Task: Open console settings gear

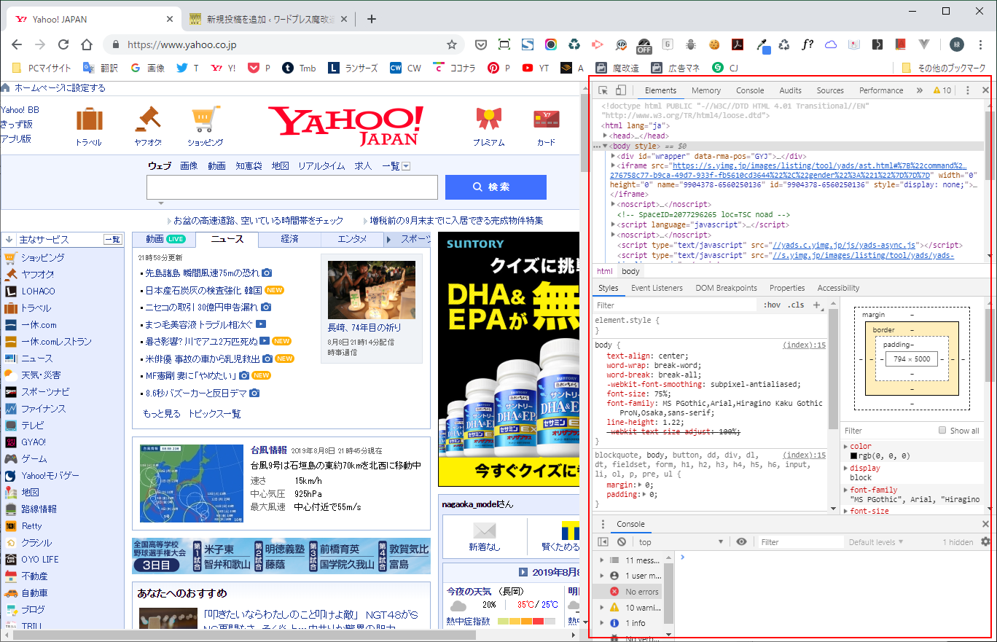Action: (x=985, y=542)
